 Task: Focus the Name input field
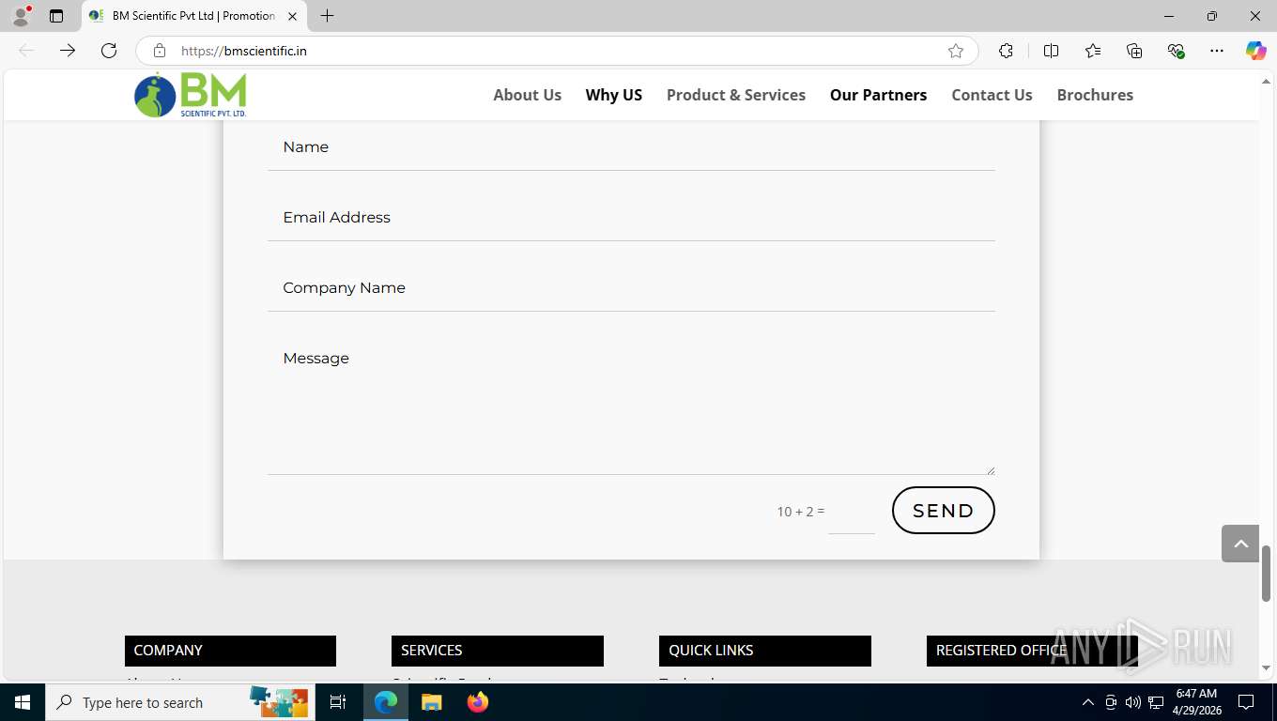pyautogui.click(x=631, y=147)
